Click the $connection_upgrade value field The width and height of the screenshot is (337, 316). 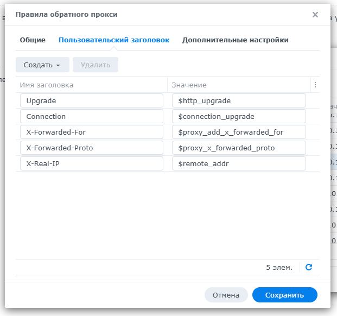239,116
